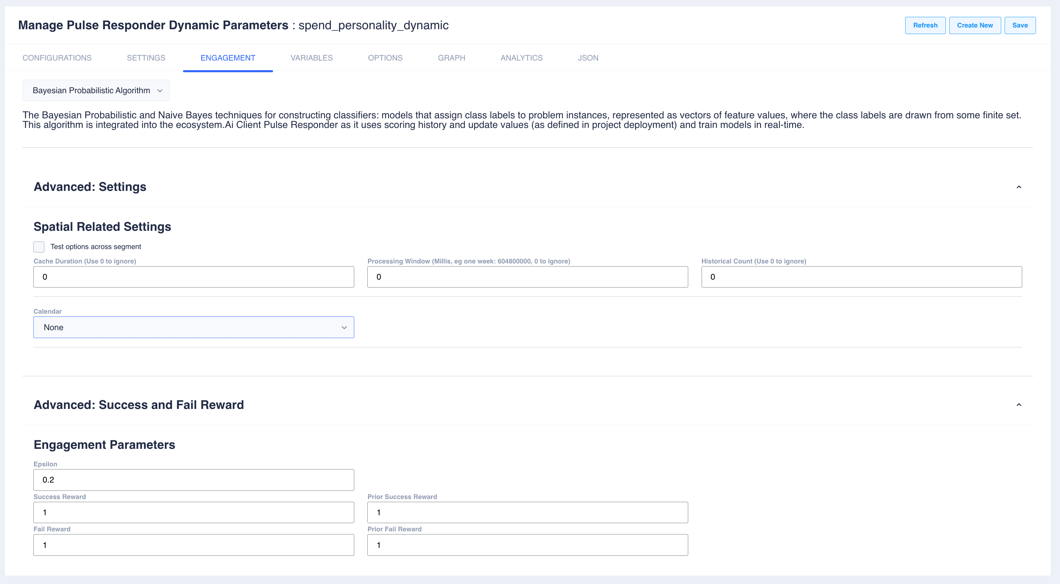The height and width of the screenshot is (584, 1060).
Task: Switch to the JSON tab
Action: (587, 58)
